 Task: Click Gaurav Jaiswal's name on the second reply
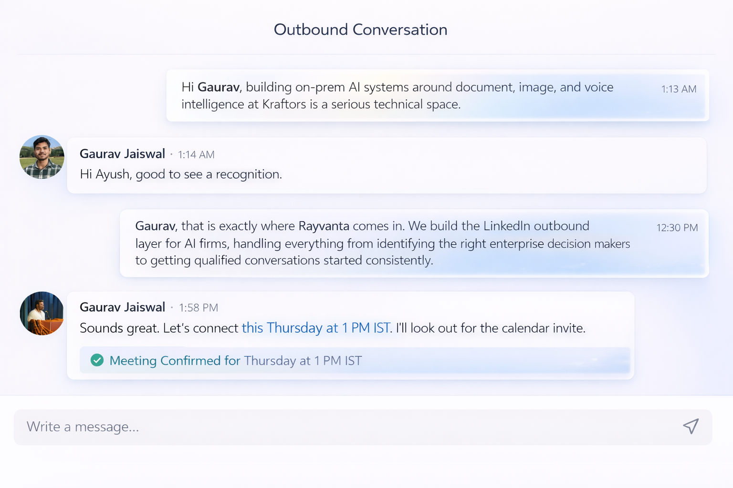coord(122,307)
